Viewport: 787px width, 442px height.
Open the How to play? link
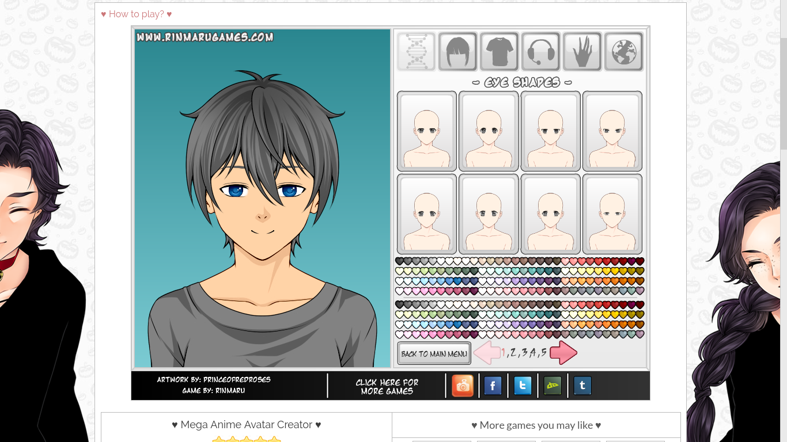click(x=137, y=14)
